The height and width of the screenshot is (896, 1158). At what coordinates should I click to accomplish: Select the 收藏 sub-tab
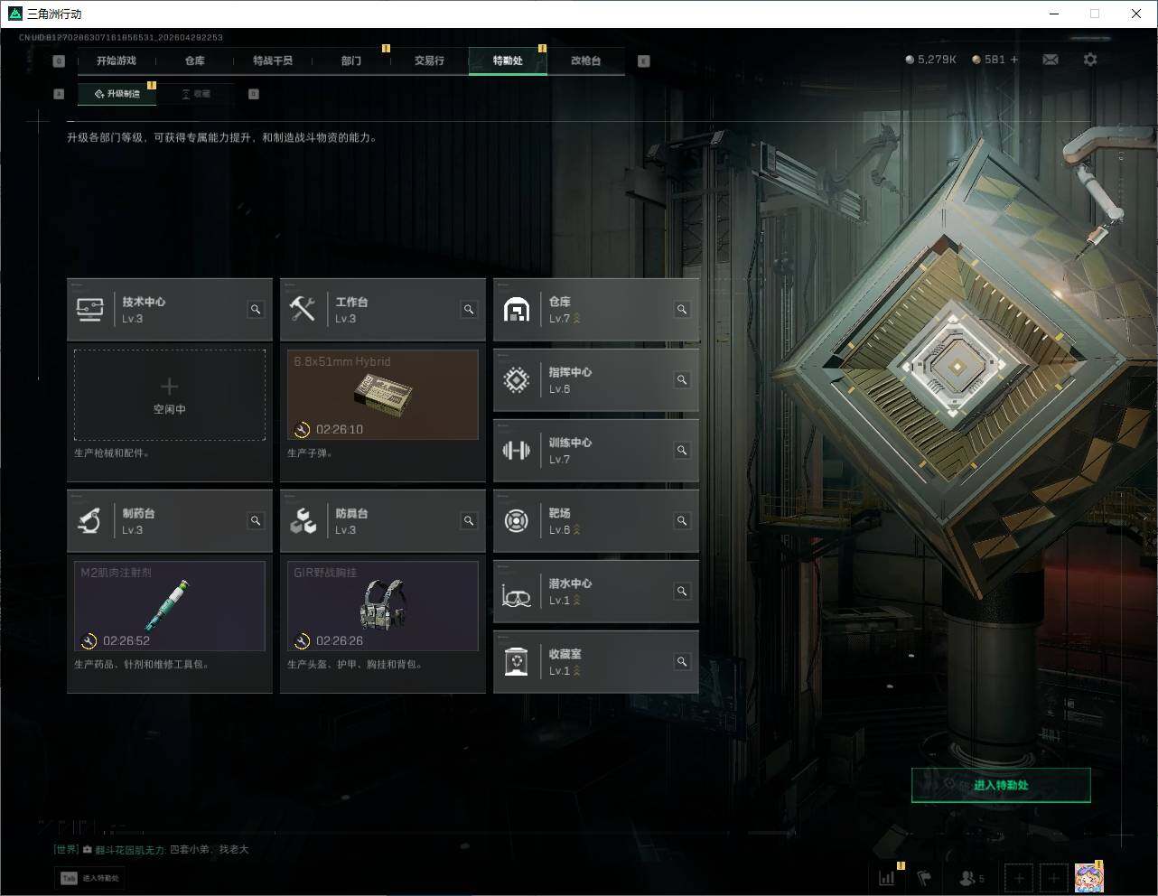click(x=196, y=94)
